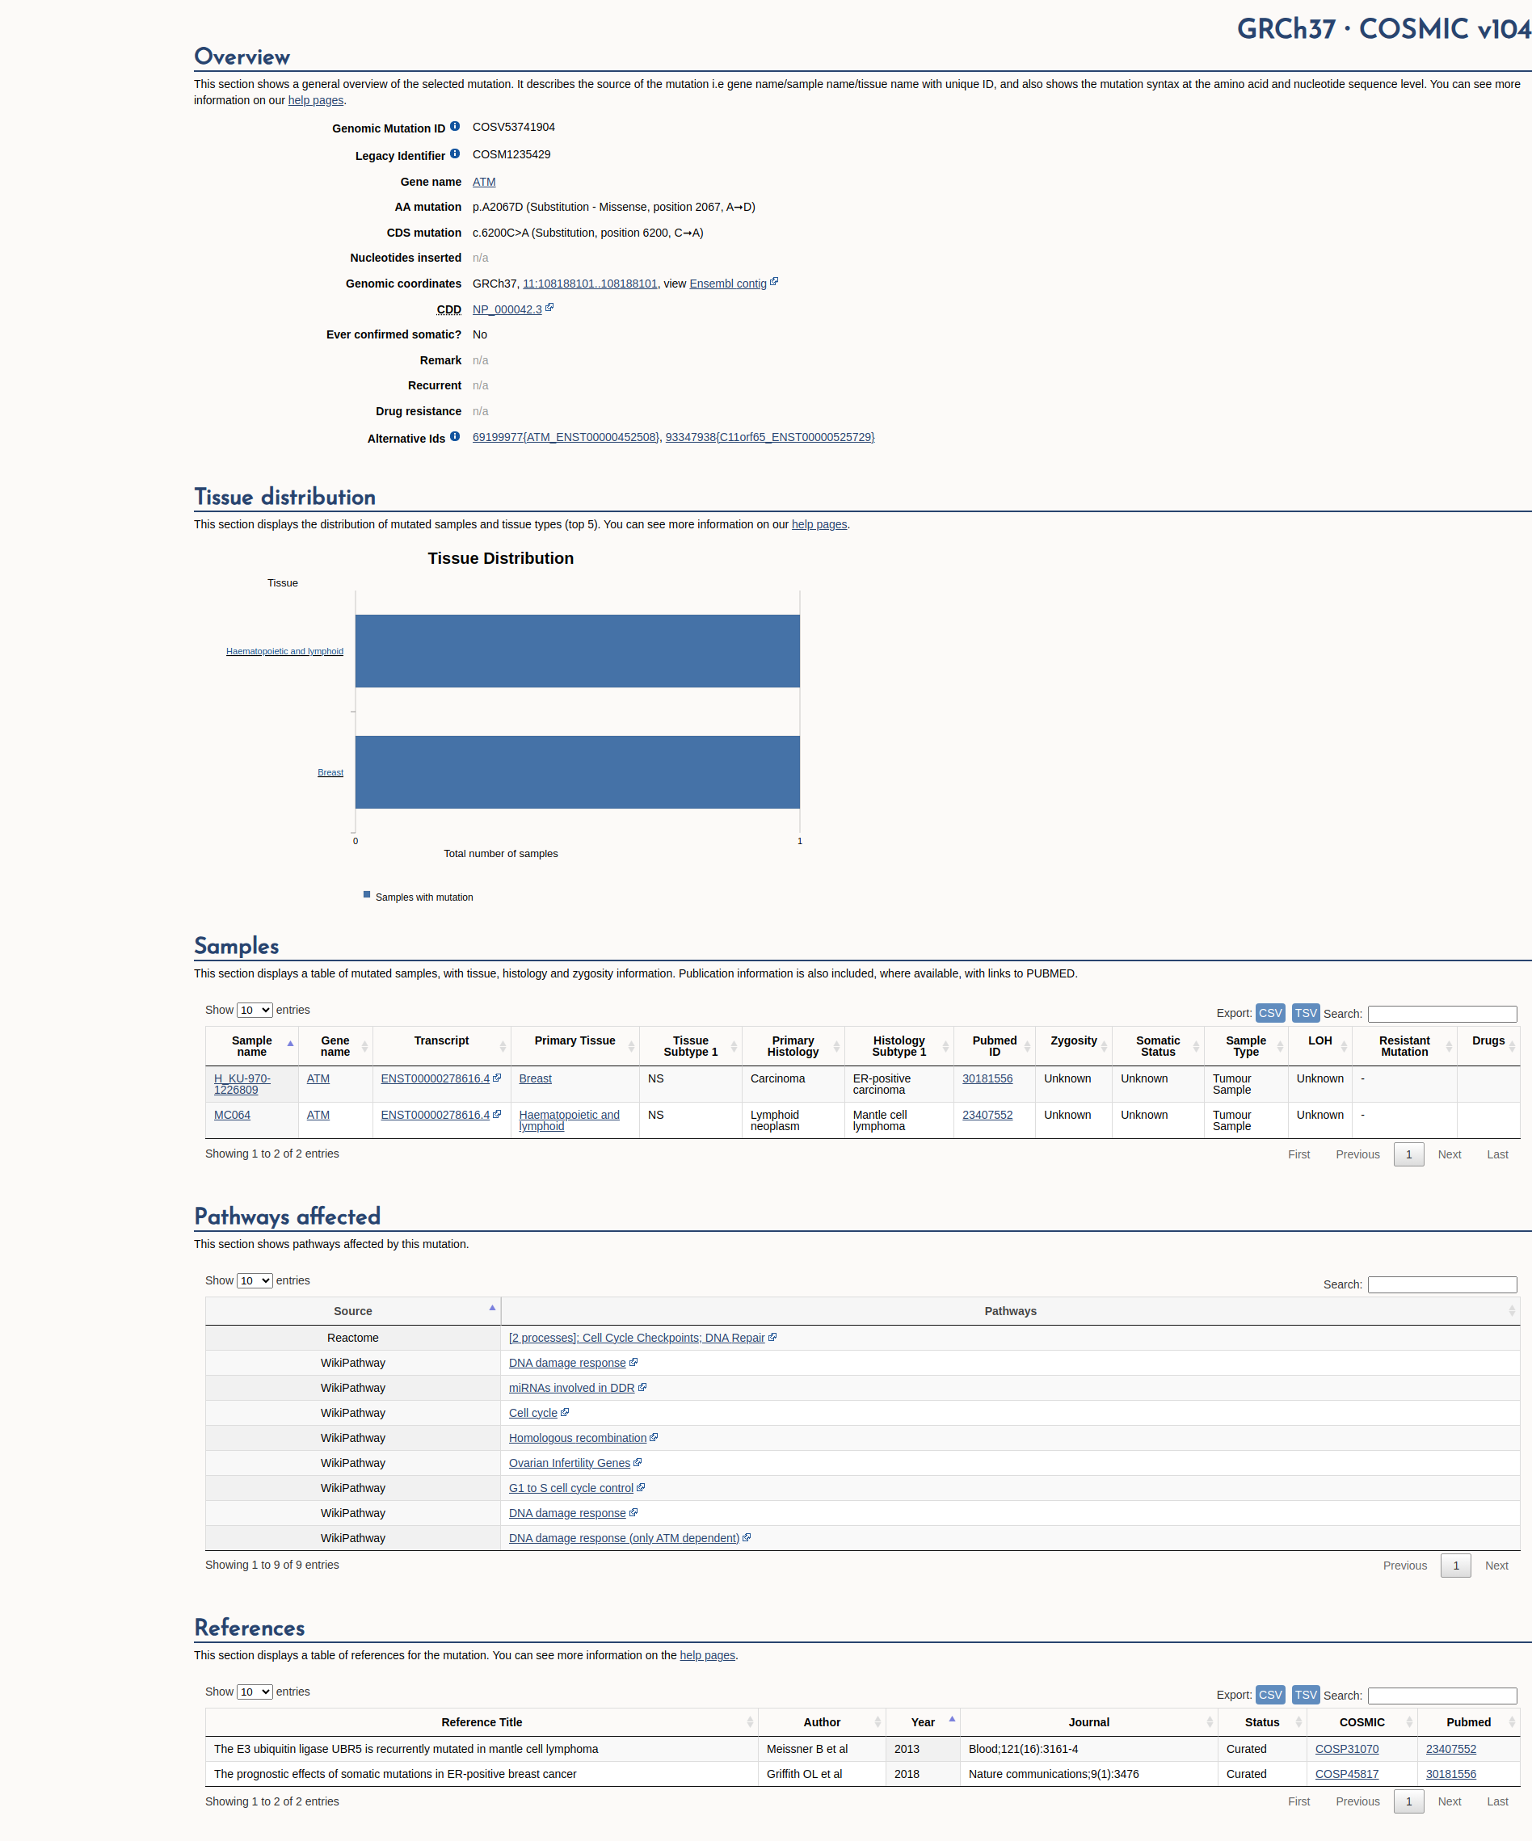The width and height of the screenshot is (1532, 1841).
Task: Sort Samples table by Somatic Status
Action: [x=1158, y=1046]
